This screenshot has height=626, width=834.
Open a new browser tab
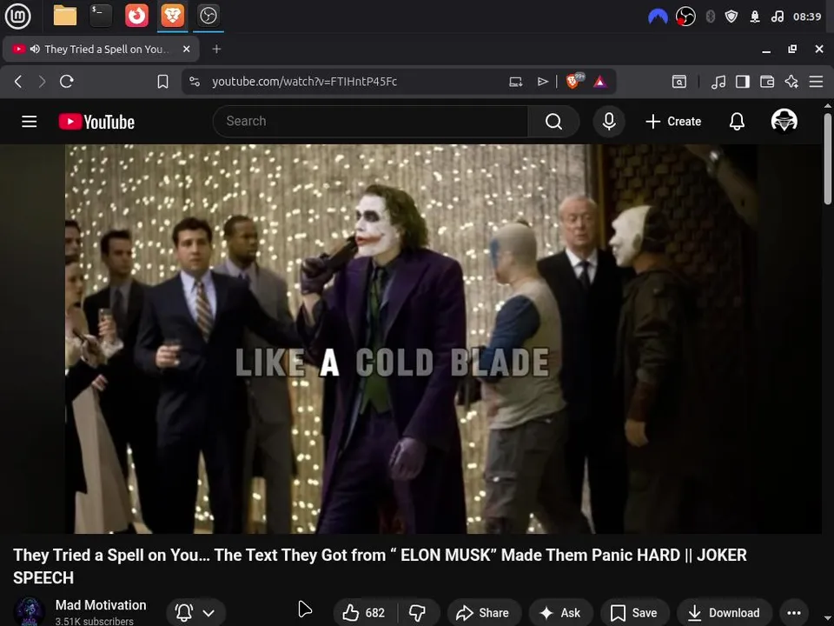pos(216,49)
